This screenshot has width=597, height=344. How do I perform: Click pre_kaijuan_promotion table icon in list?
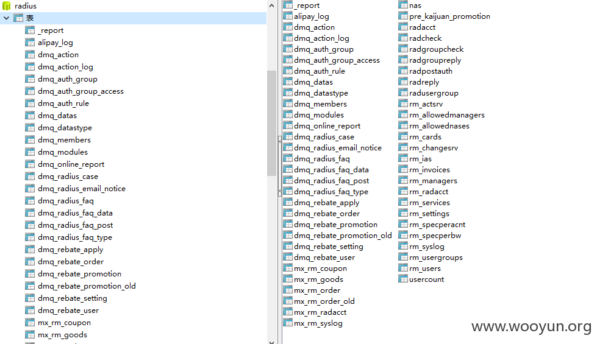tap(403, 16)
